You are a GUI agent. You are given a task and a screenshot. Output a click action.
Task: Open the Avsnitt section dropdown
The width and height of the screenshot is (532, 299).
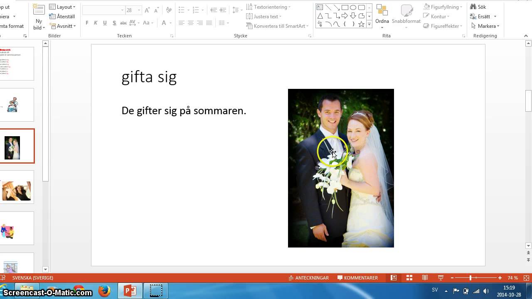click(62, 26)
